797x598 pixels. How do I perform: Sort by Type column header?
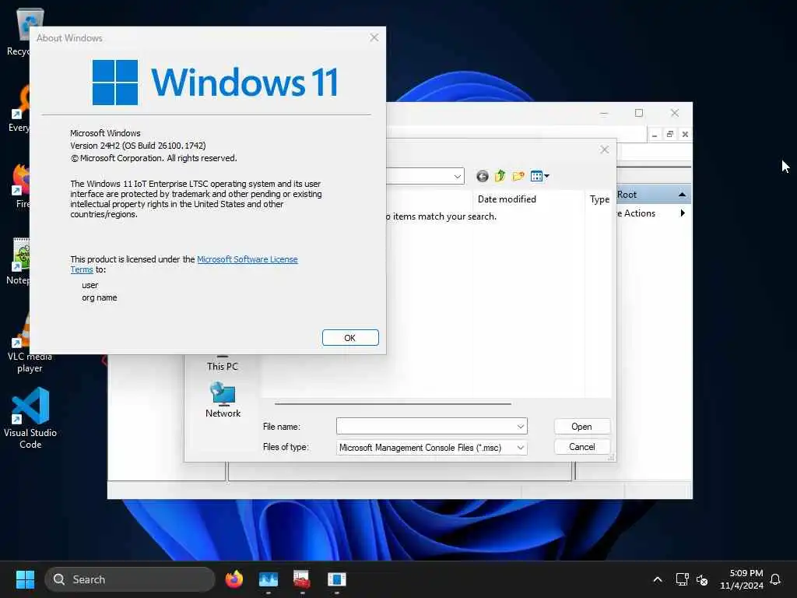[599, 199]
